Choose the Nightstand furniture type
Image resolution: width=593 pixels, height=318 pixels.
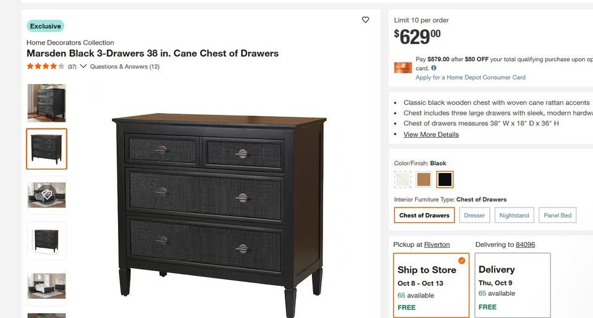514,215
